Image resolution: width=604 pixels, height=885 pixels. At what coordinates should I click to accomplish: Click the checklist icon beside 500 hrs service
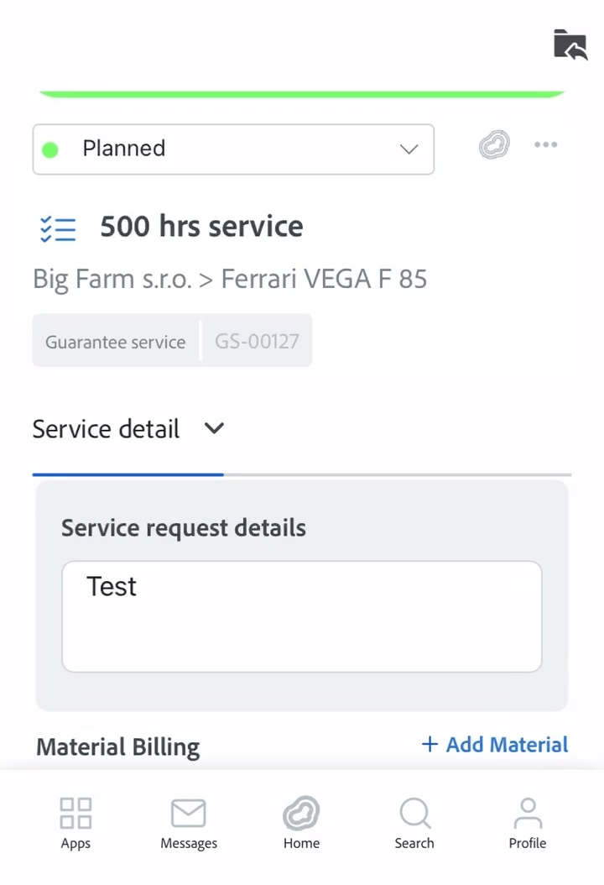pyautogui.click(x=58, y=228)
